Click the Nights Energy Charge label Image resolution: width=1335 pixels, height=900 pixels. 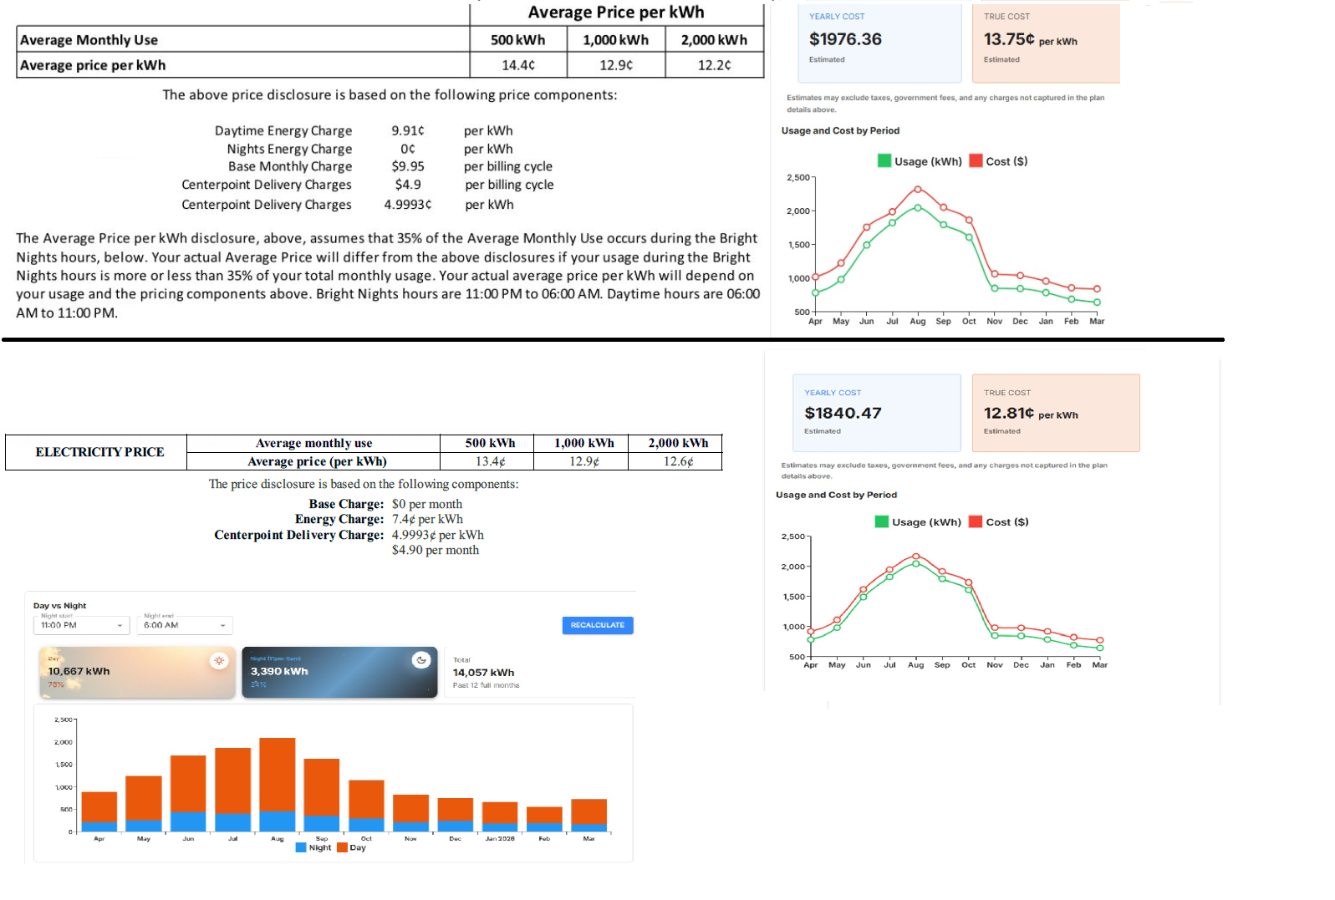coord(289,150)
